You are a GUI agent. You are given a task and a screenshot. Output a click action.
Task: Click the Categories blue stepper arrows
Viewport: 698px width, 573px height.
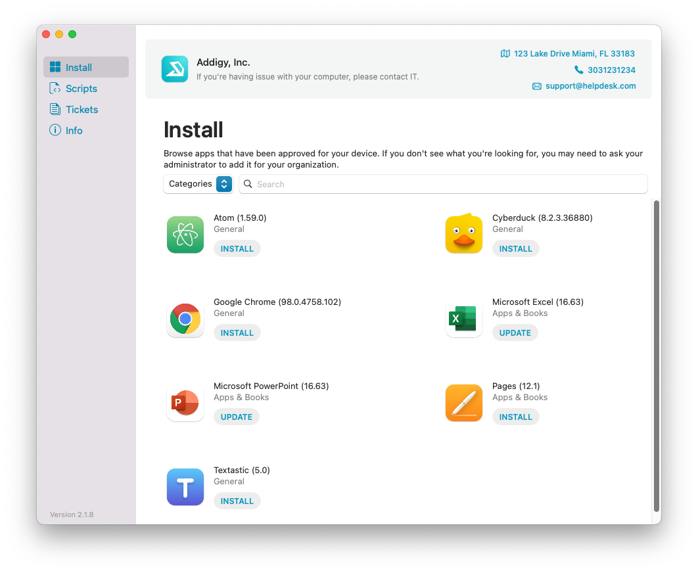[224, 184]
